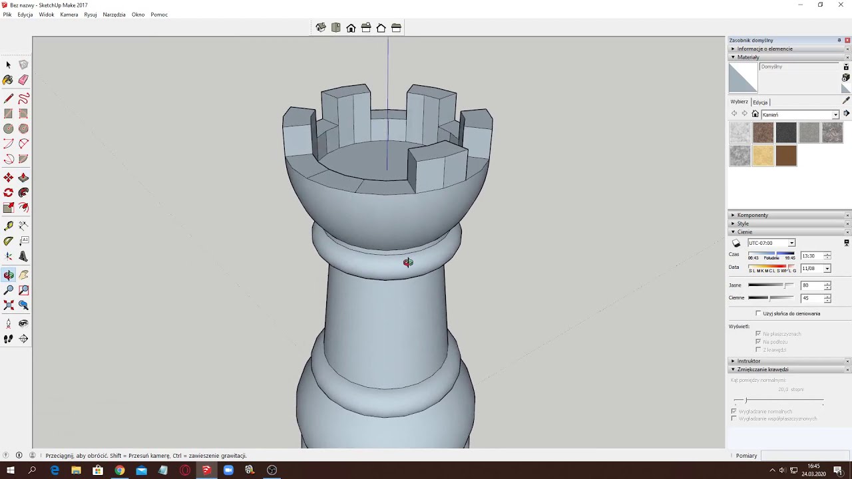The height and width of the screenshot is (479, 852).
Task: Toggle 'Z krawędzi' checkbox
Action: point(758,350)
